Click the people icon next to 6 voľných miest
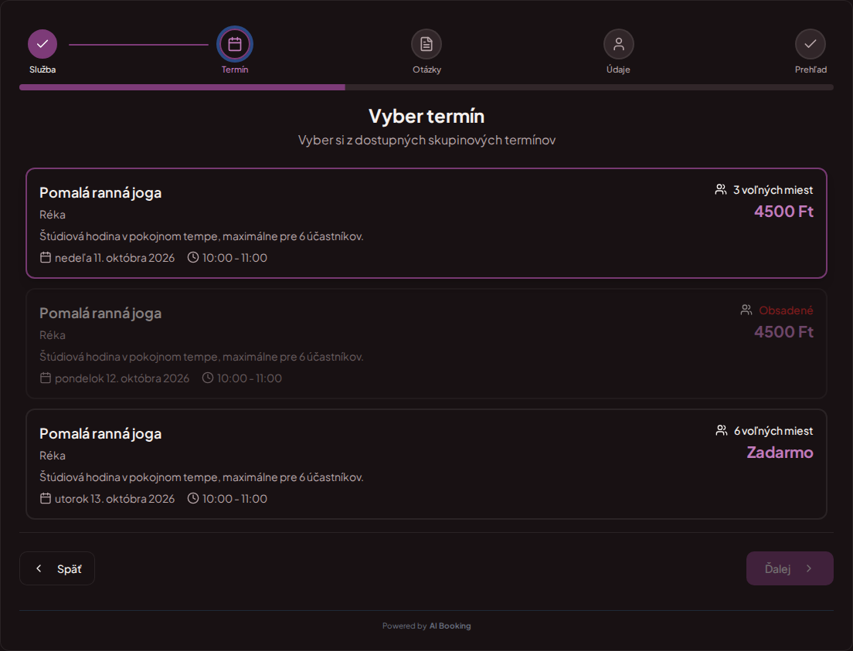The height and width of the screenshot is (651, 853). point(722,431)
